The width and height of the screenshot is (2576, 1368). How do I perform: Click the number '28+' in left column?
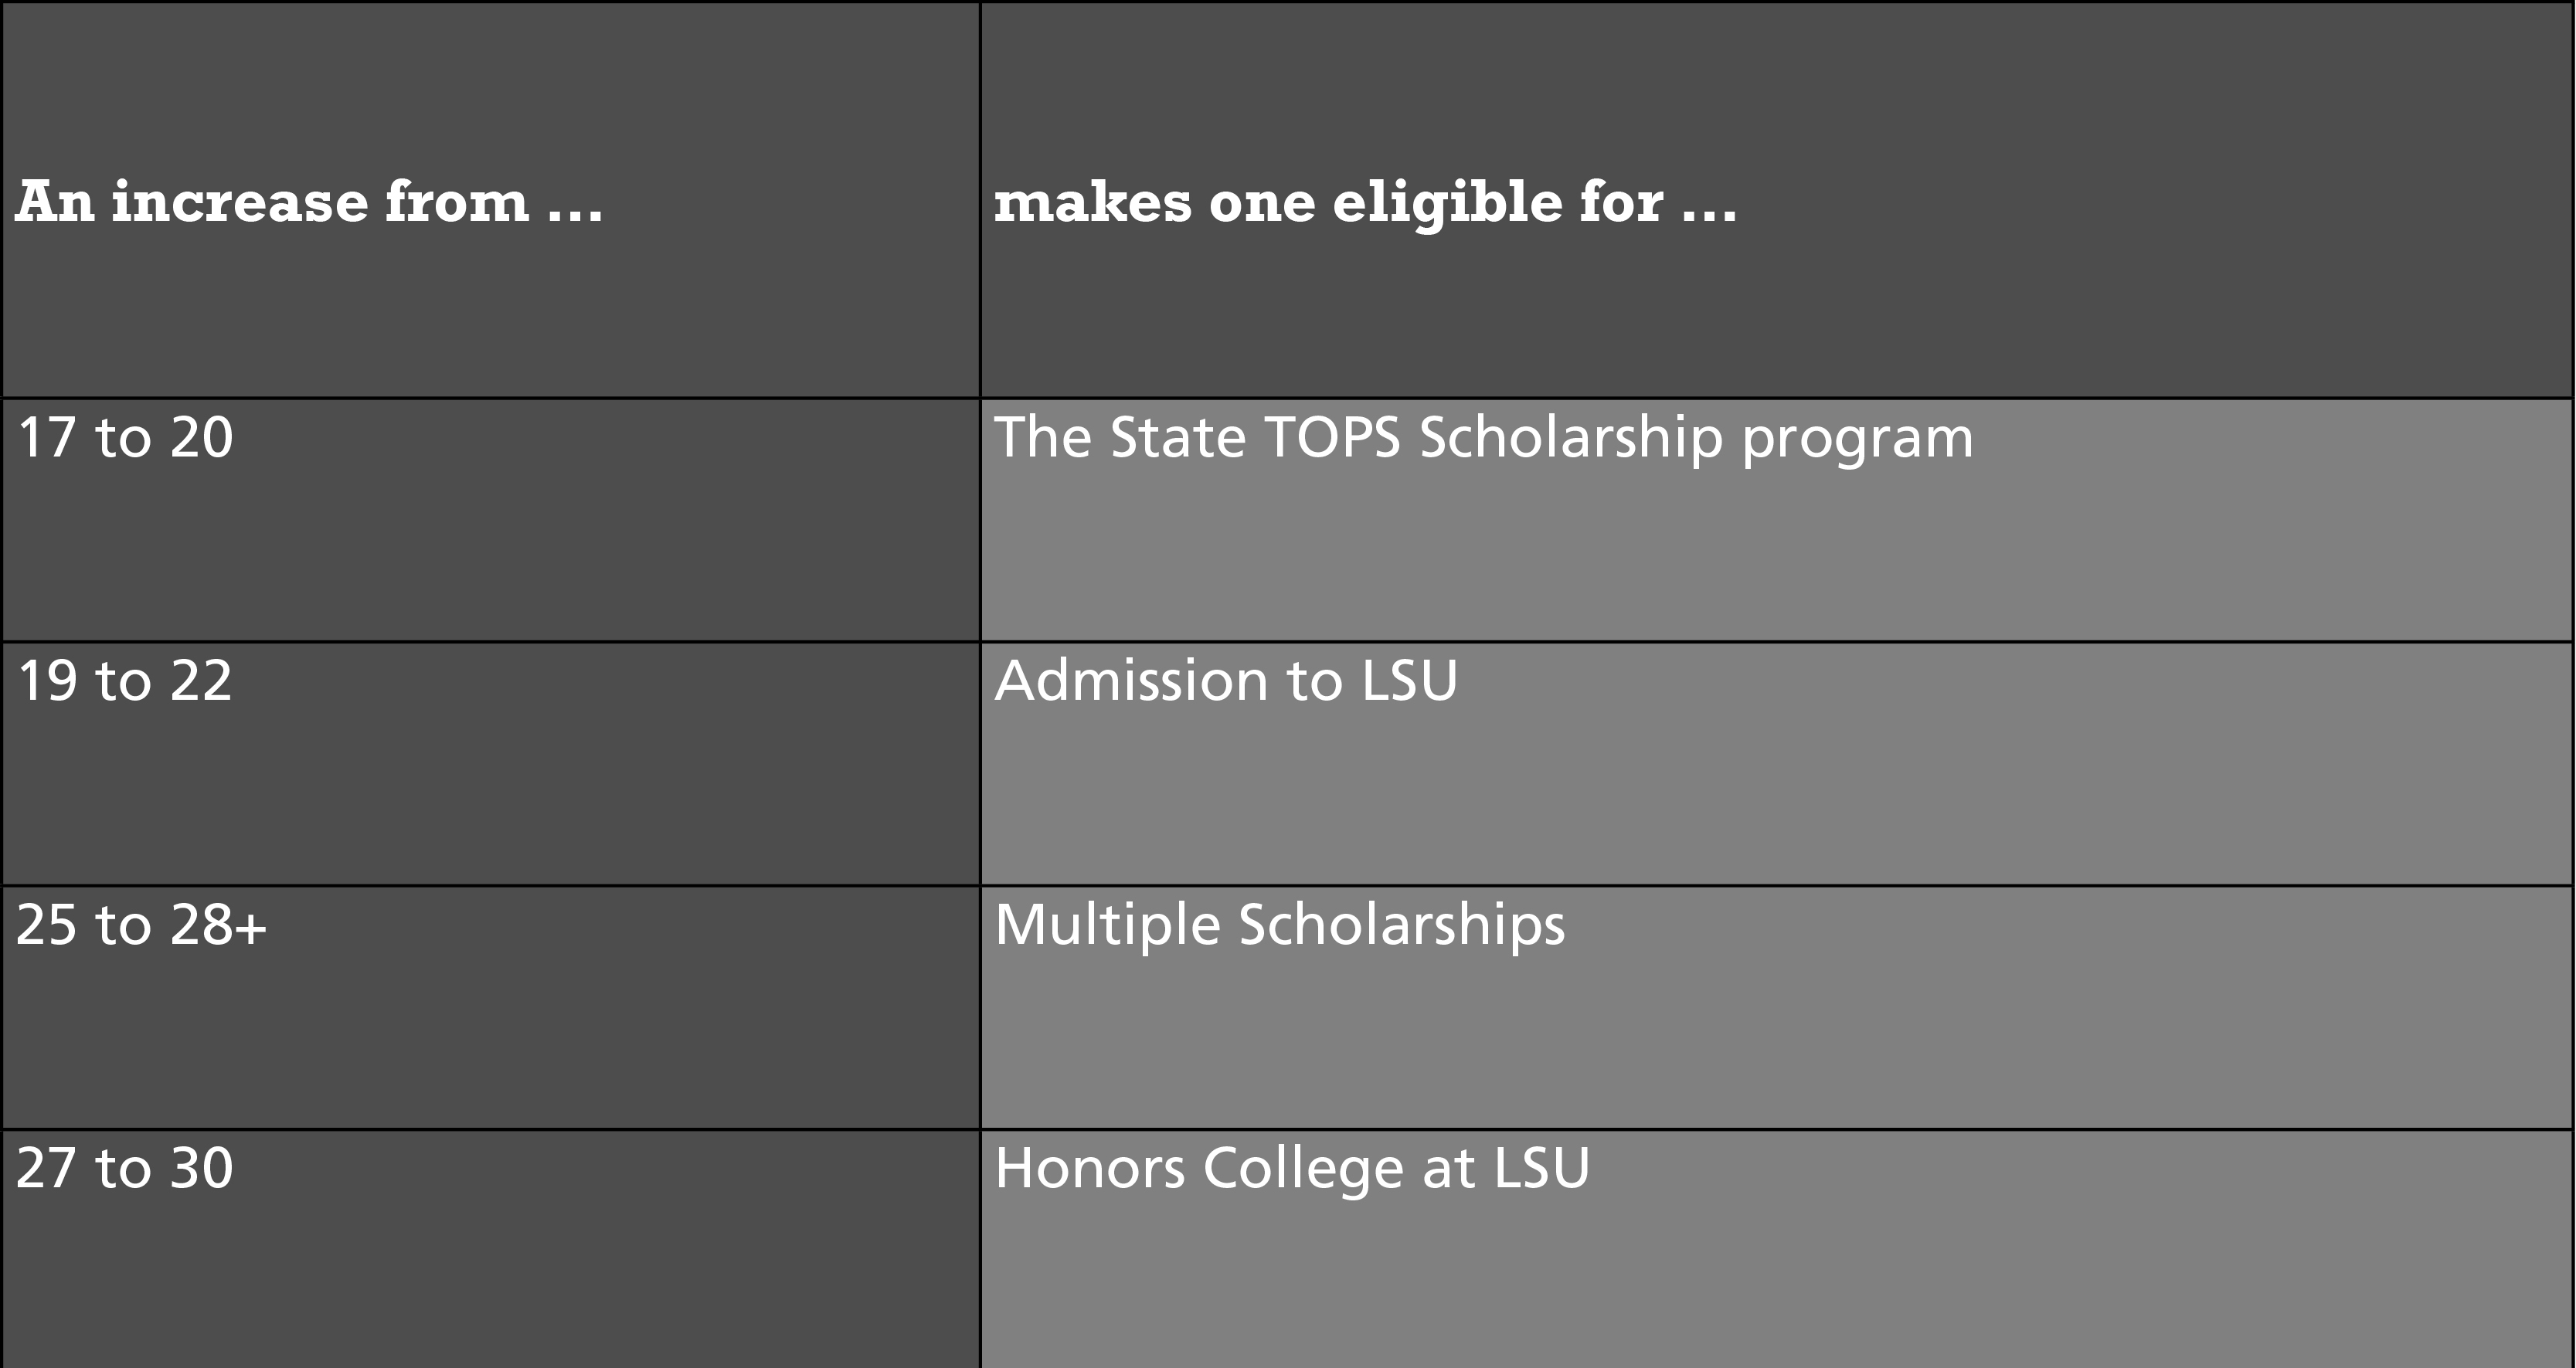pyautogui.click(x=218, y=925)
